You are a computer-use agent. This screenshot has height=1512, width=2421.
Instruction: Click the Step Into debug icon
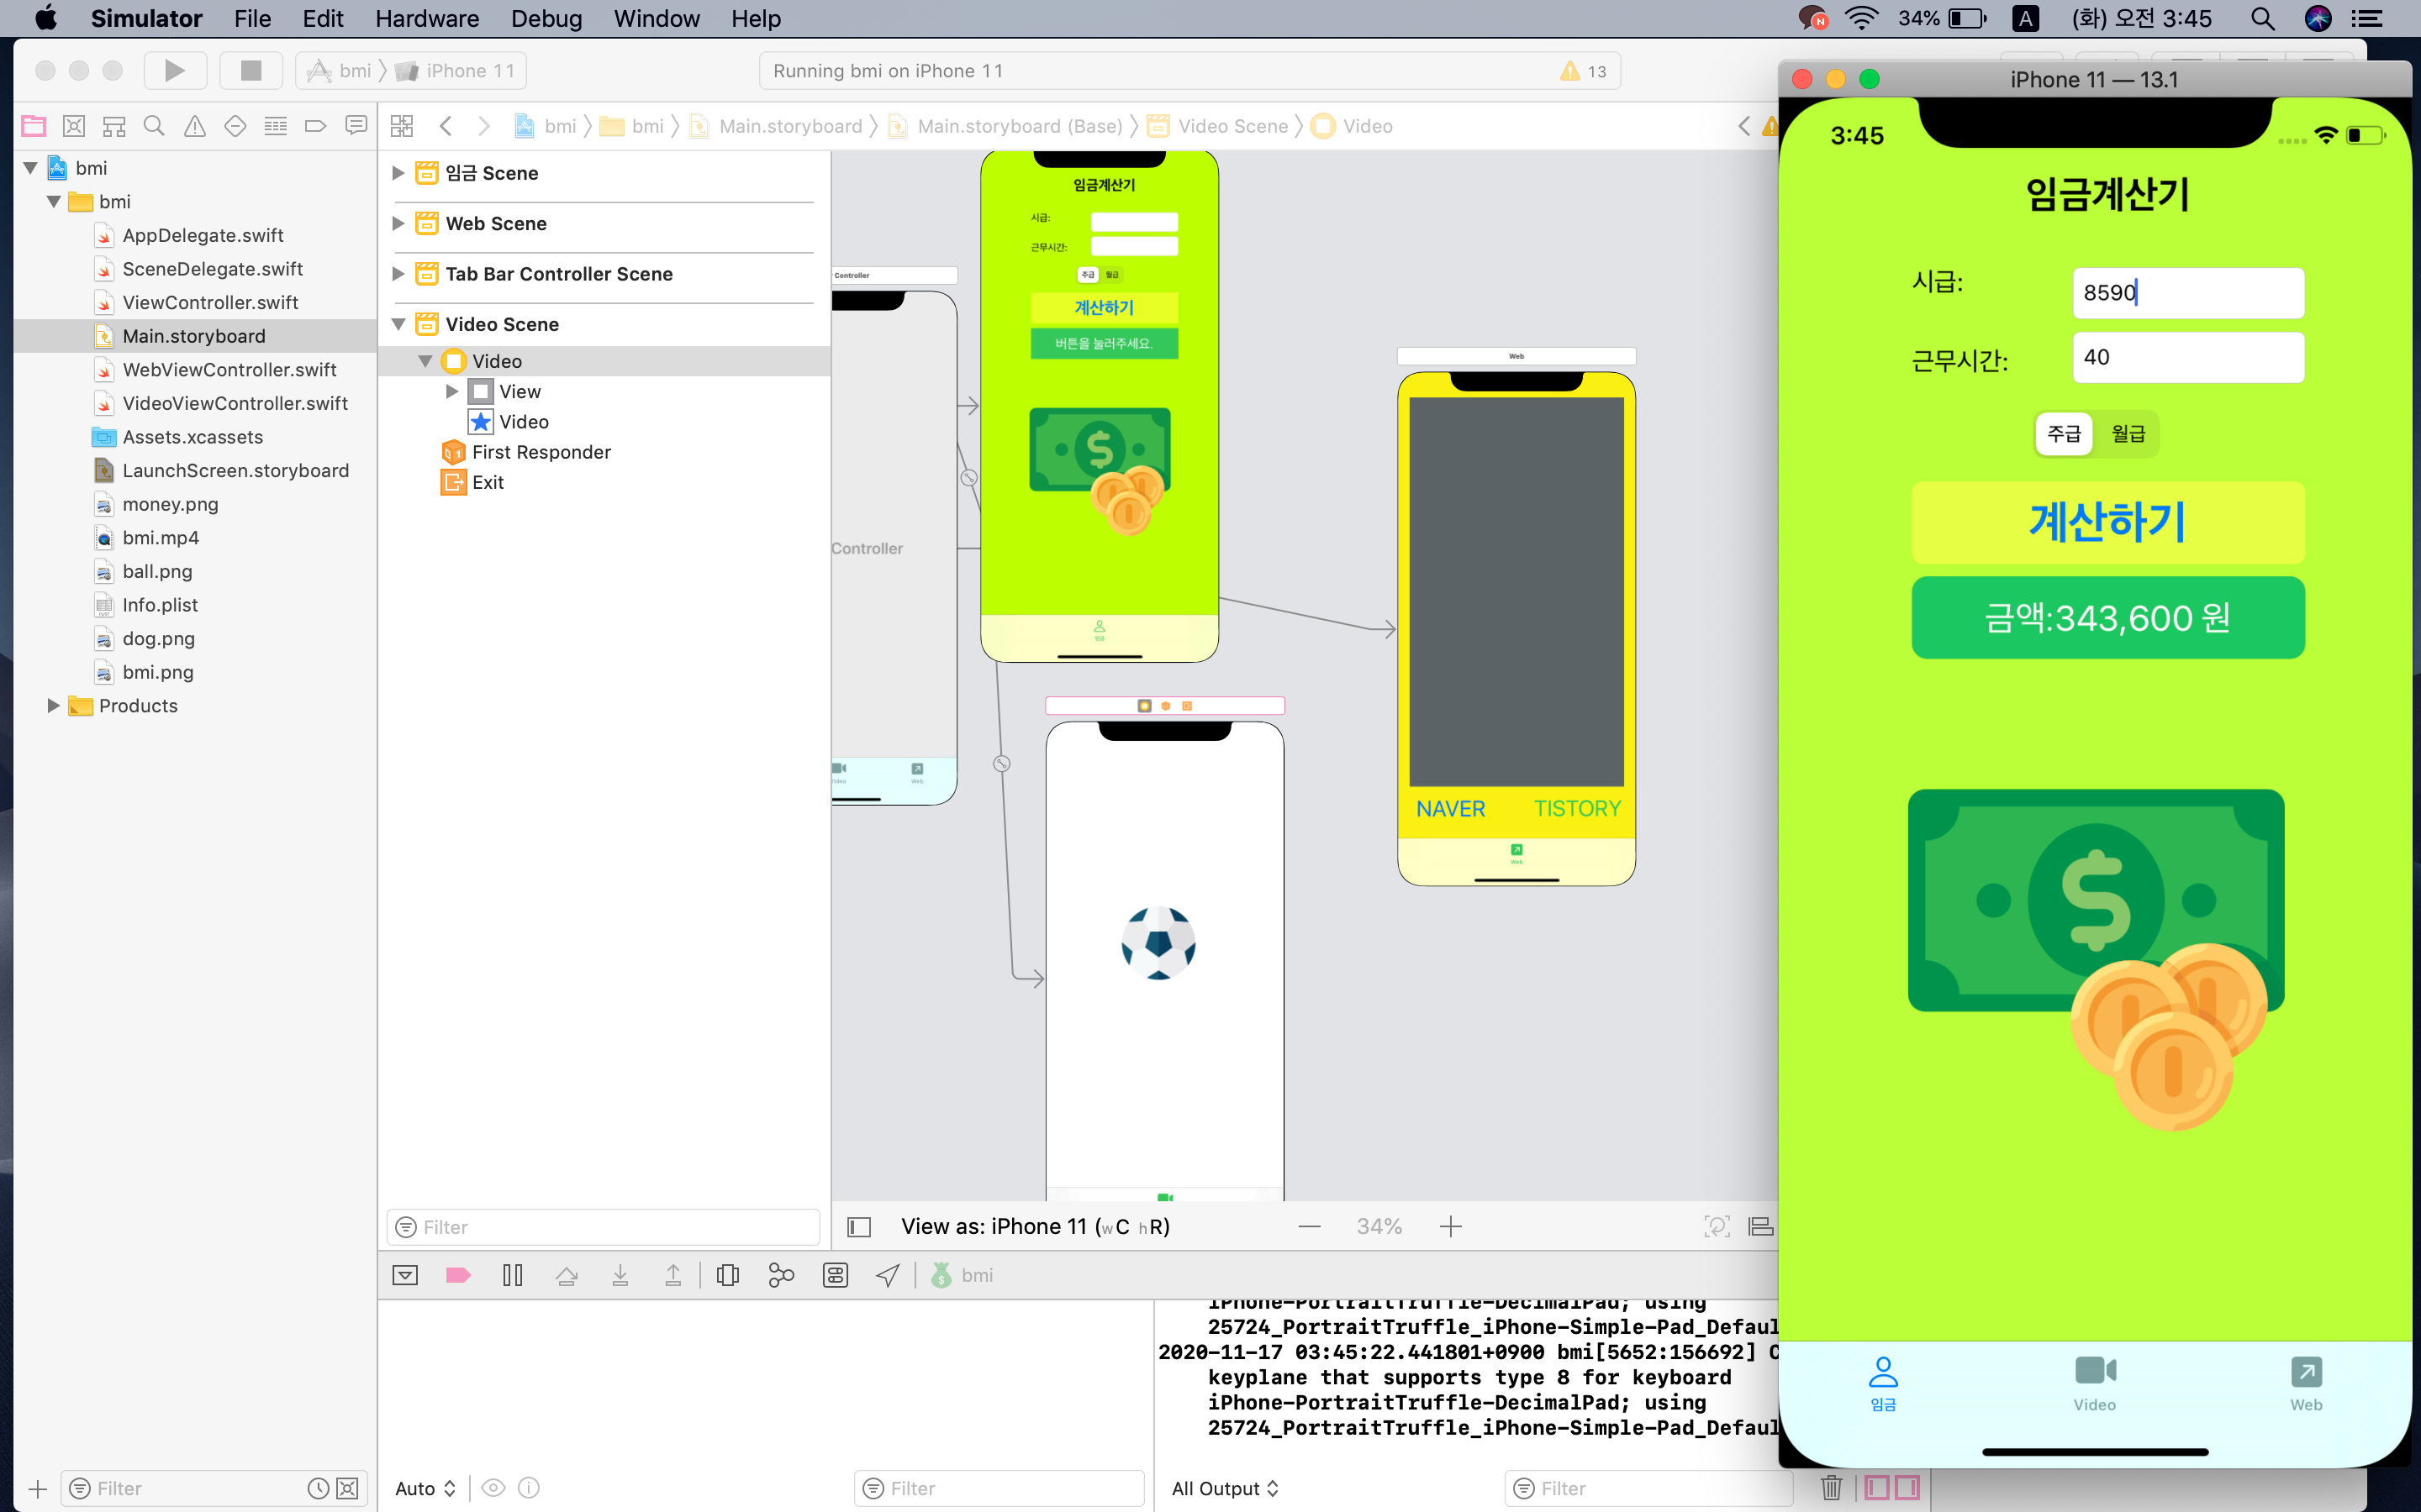click(x=620, y=1275)
